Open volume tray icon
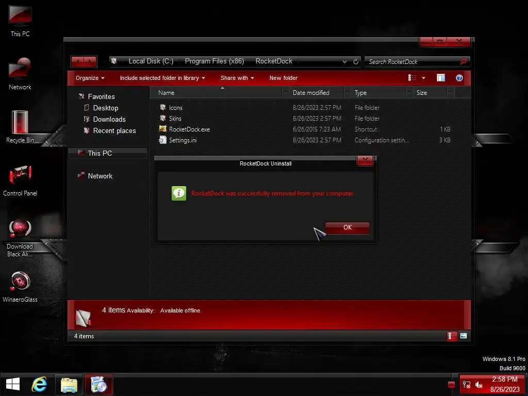The height and width of the screenshot is (396, 528). [478, 385]
